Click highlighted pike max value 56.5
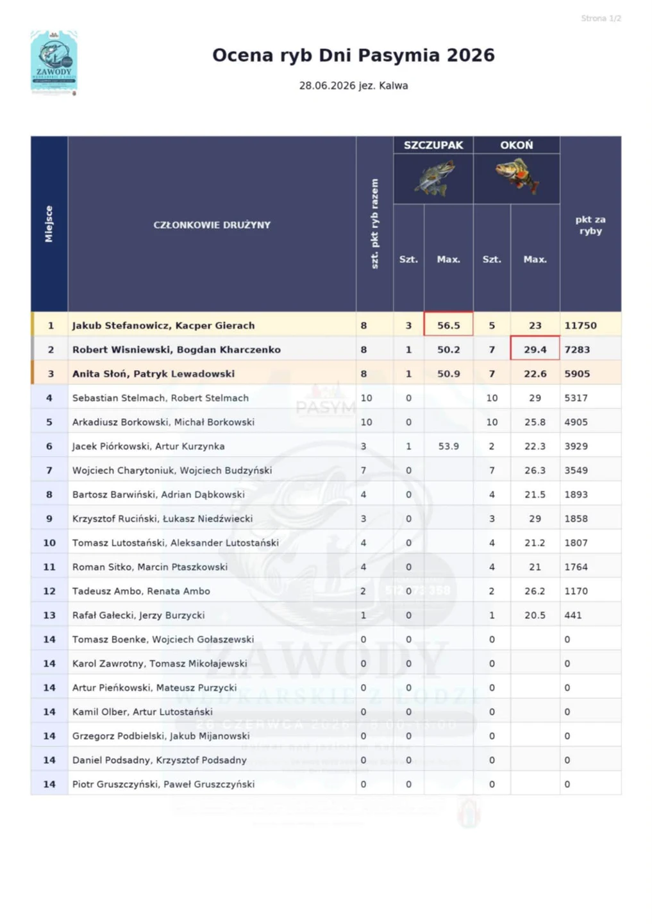 click(x=449, y=325)
